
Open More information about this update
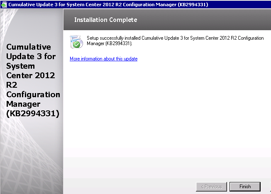pyautogui.click(x=103, y=59)
